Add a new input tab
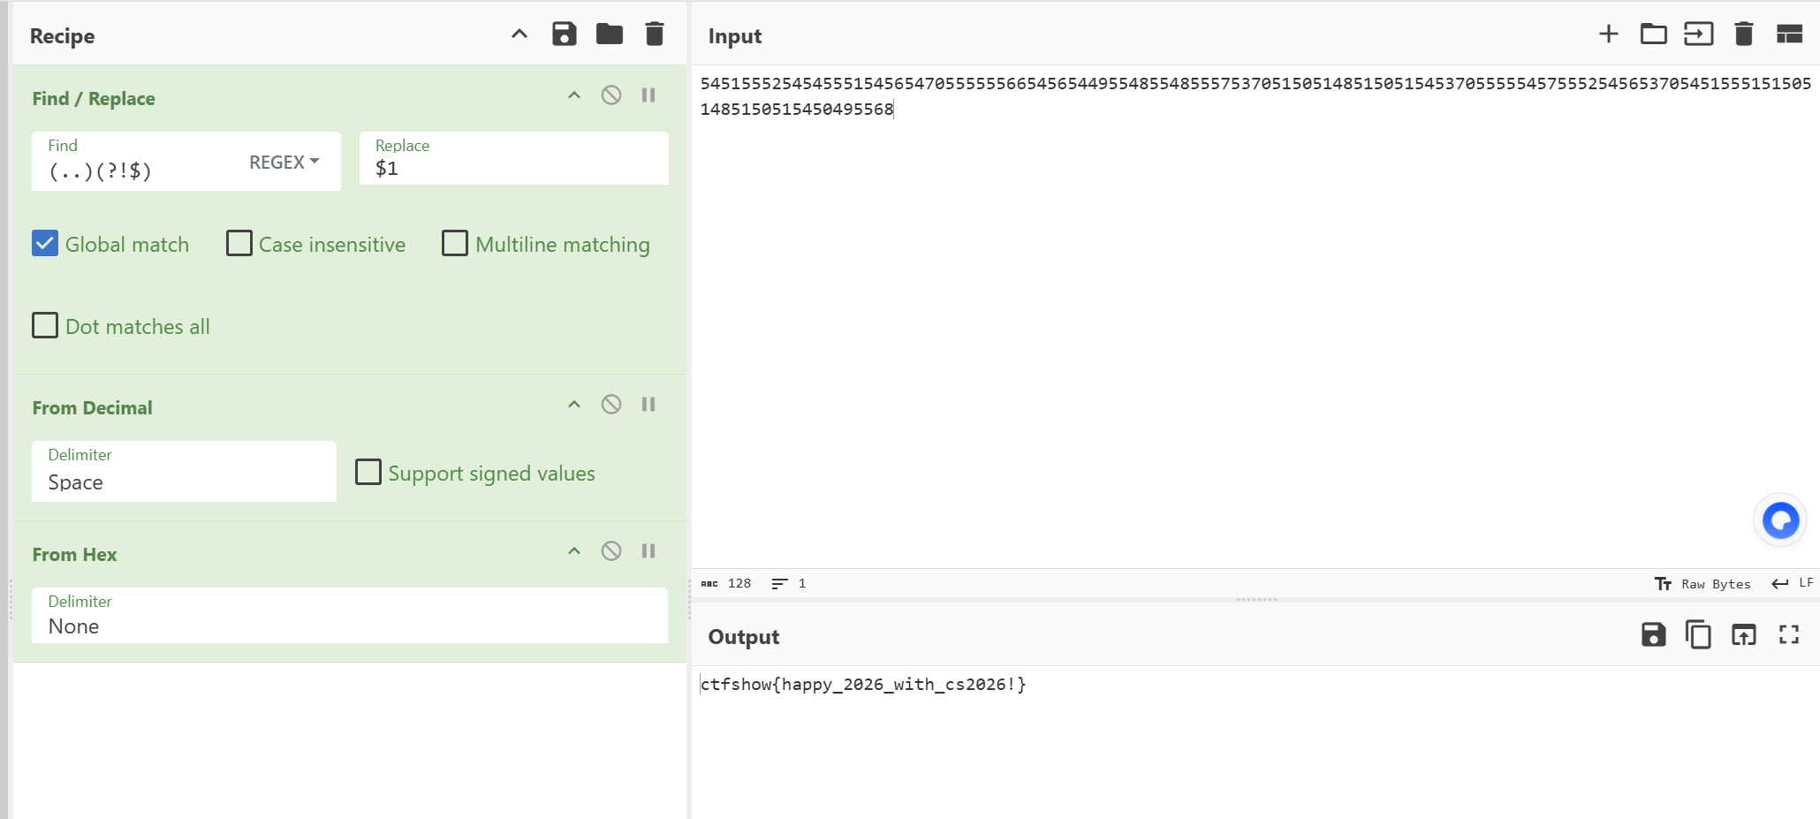The image size is (1820, 819). (1608, 34)
